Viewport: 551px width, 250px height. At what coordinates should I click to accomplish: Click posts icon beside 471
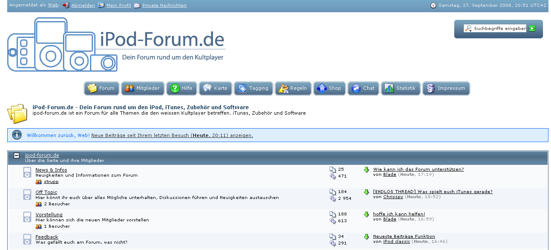333,176
